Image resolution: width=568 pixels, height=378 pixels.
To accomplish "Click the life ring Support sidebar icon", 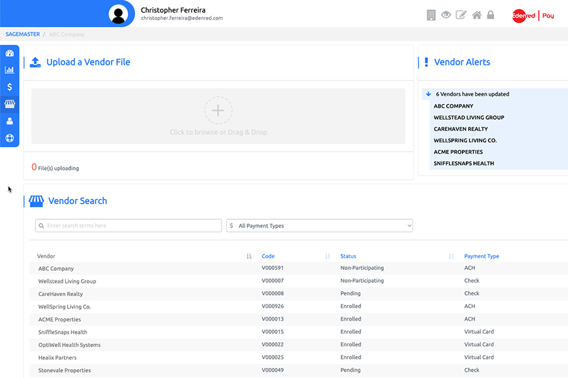I will click(x=9, y=138).
